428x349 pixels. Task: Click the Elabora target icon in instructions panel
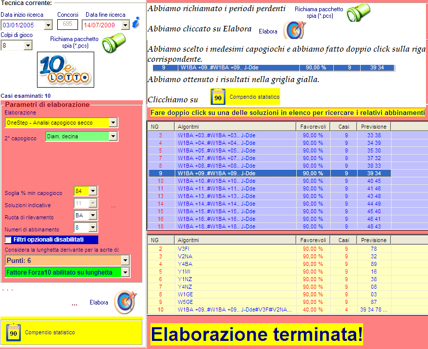(292, 31)
